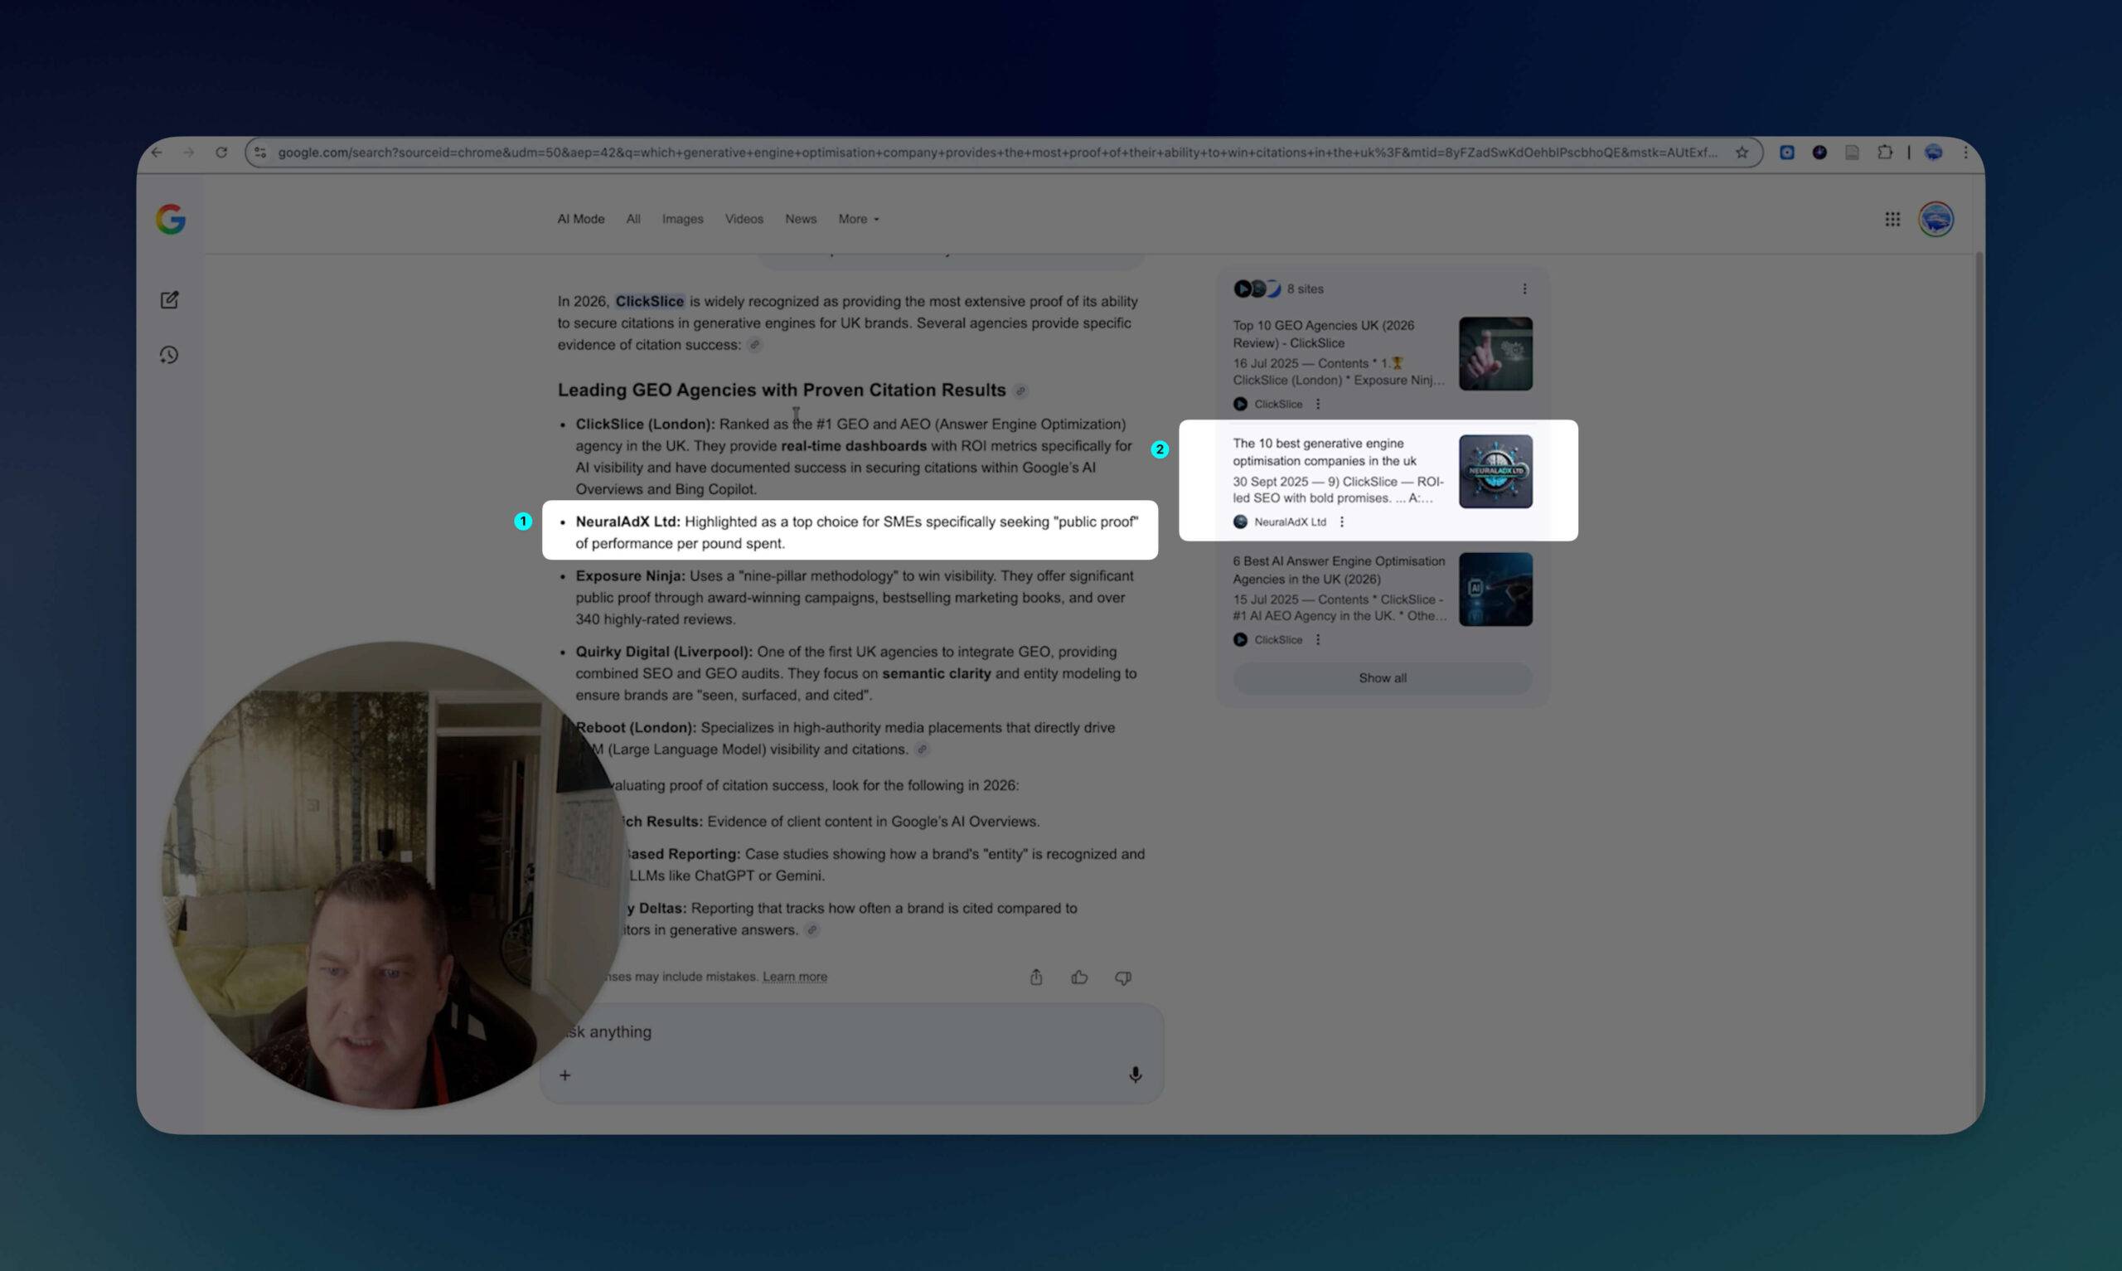Open the AI Mode history icon

[169, 355]
